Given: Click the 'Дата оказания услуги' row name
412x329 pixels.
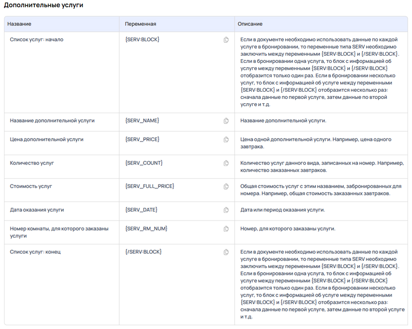Looking at the screenshot, I should click(37, 210).
